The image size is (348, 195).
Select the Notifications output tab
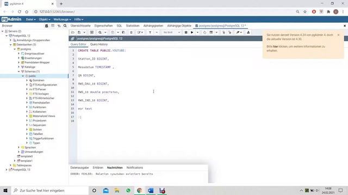135,168
